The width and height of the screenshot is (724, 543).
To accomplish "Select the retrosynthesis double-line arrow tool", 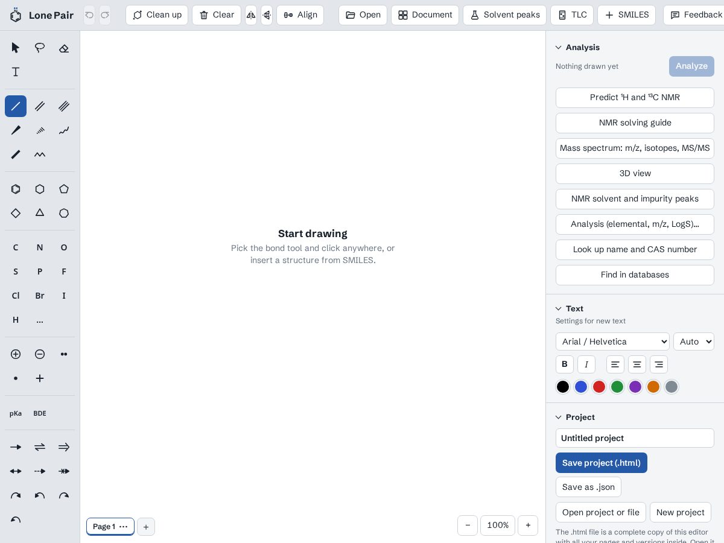I will pos(64,447).
